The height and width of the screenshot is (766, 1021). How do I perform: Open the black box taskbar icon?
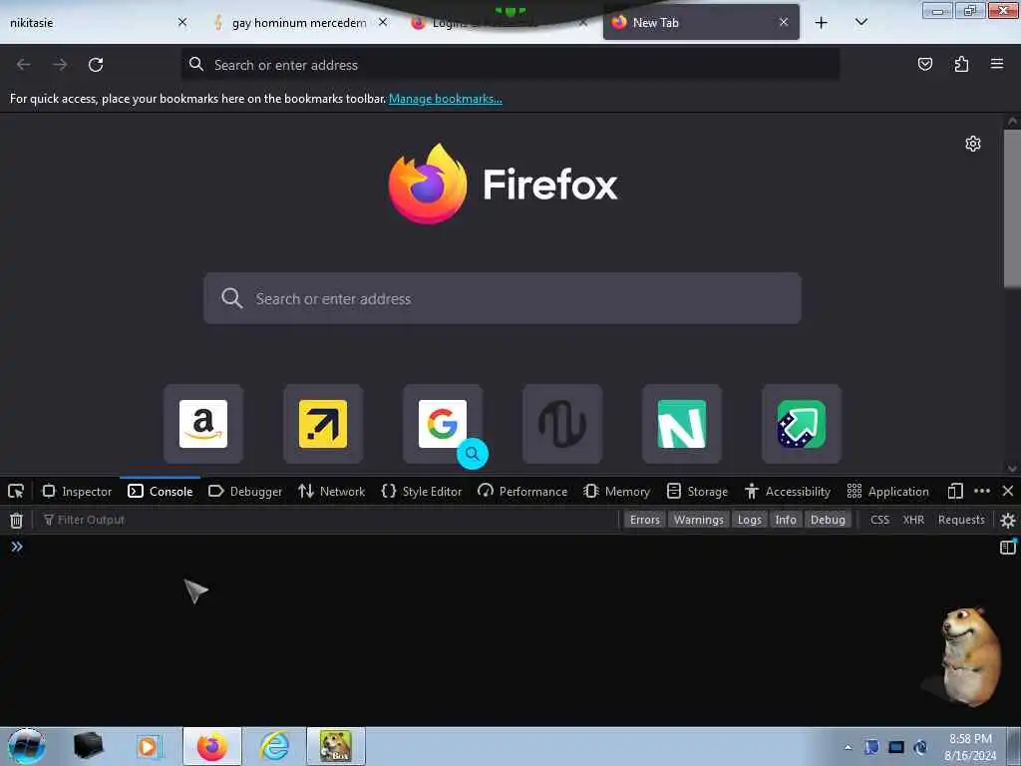(89, 746)
